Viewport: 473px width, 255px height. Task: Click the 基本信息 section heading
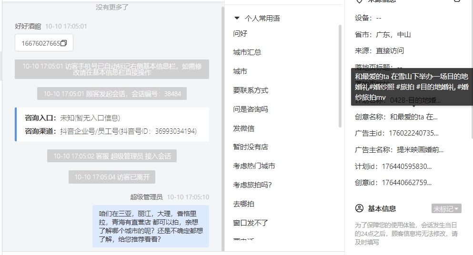pos(382,208)
